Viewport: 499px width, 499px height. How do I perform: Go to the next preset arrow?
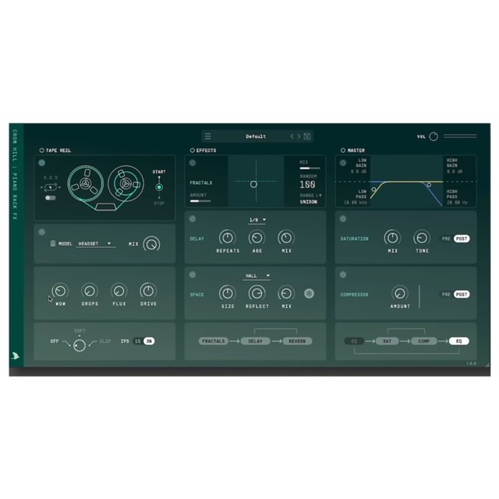click(x=299, y=136)
